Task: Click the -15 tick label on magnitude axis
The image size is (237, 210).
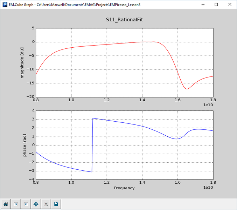Action: (x=30, y=83)
